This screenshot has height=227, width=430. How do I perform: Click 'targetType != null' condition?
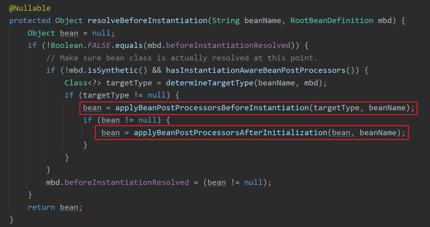(124, 95)
